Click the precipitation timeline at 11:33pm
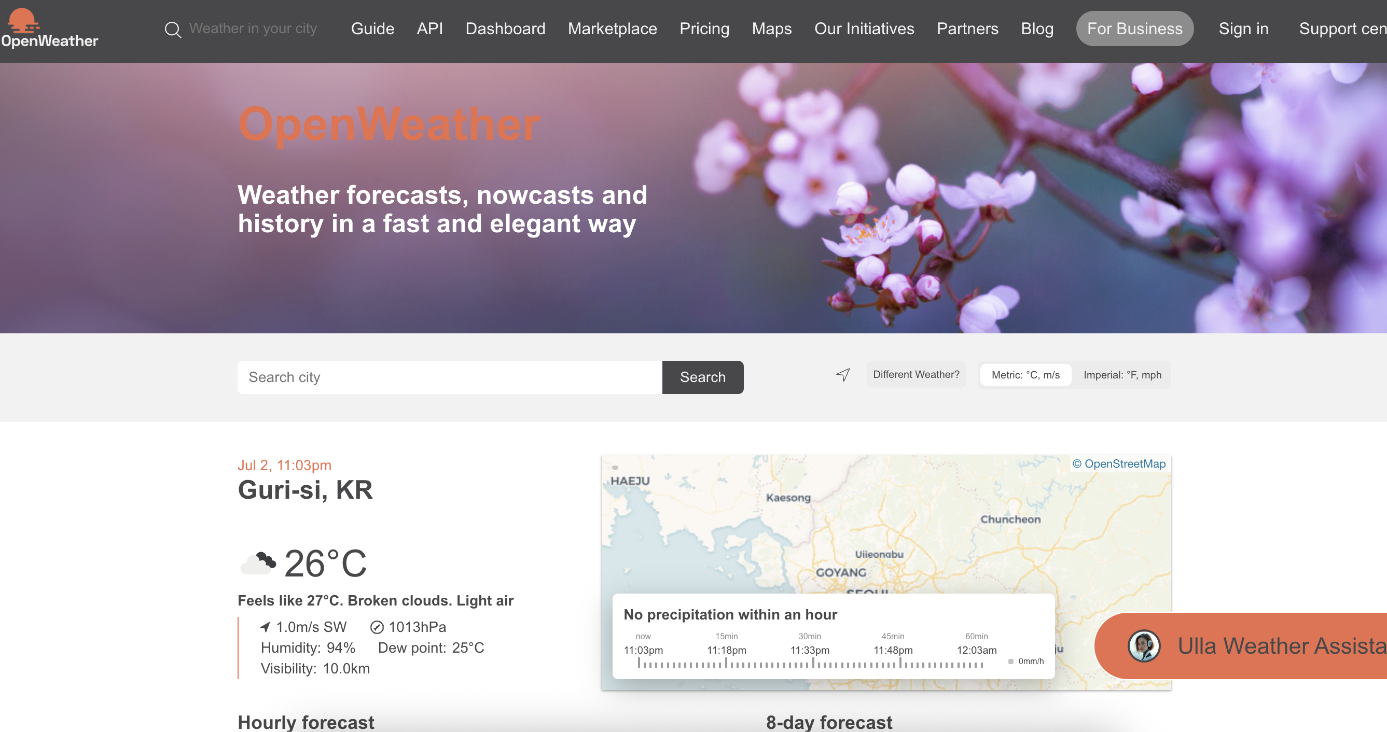Screen dimensions: 1387x732 click(812, 662)
